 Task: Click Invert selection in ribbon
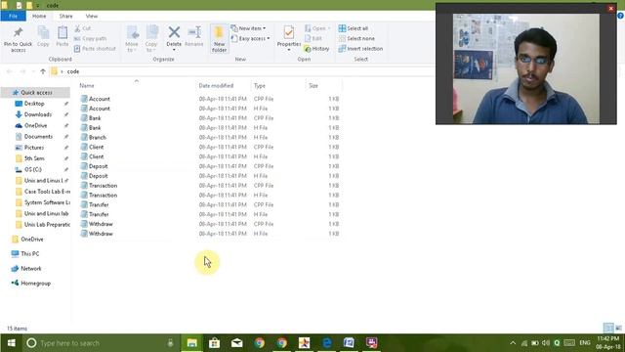tap(360, 48)
